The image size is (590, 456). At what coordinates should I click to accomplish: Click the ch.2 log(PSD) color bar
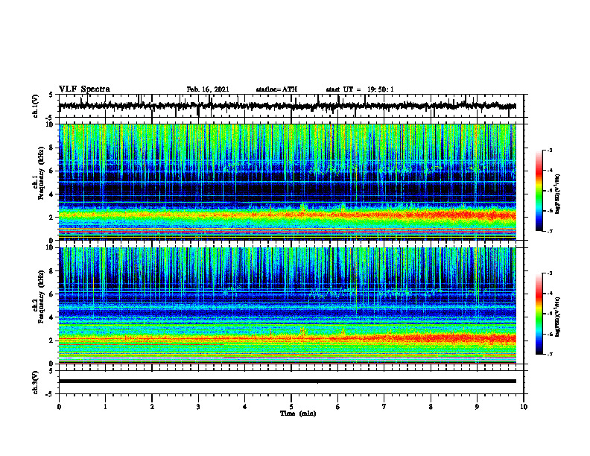[x=539, y=314]
